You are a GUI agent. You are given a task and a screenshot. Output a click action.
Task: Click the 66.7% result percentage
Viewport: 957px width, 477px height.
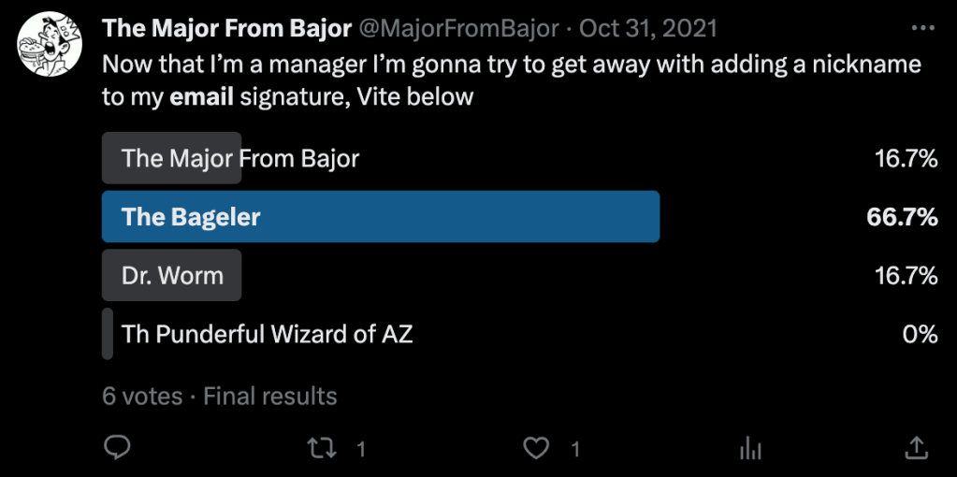tap(902, 217)
